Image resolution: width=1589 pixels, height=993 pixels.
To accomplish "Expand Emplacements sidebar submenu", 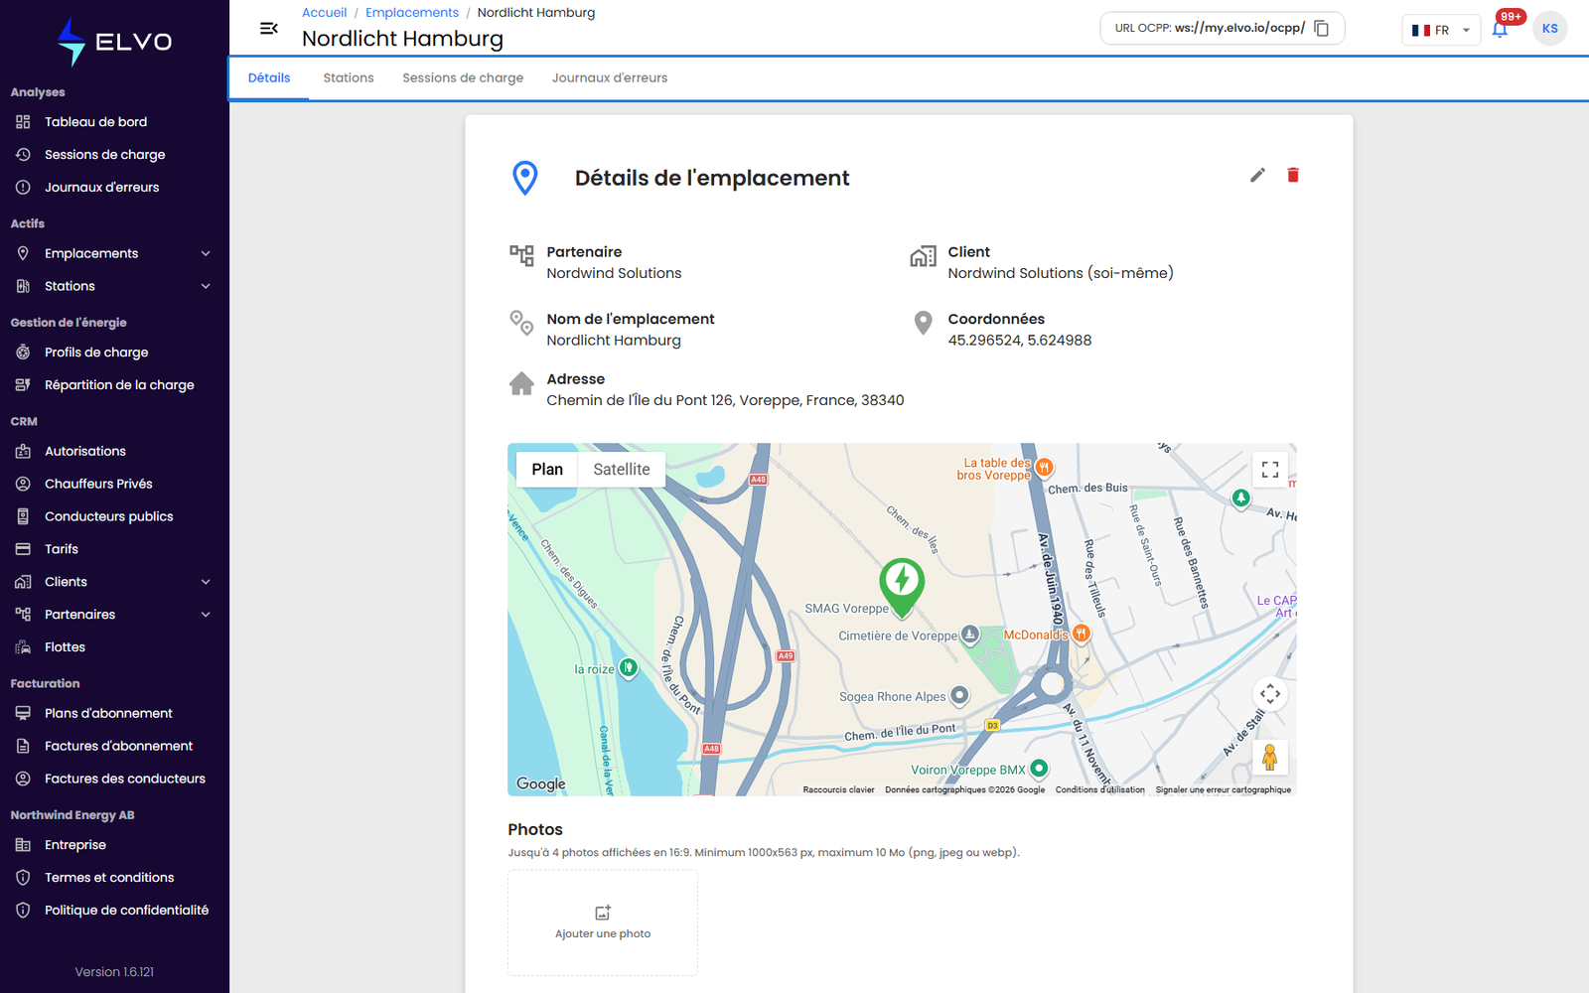I will 206,253.
